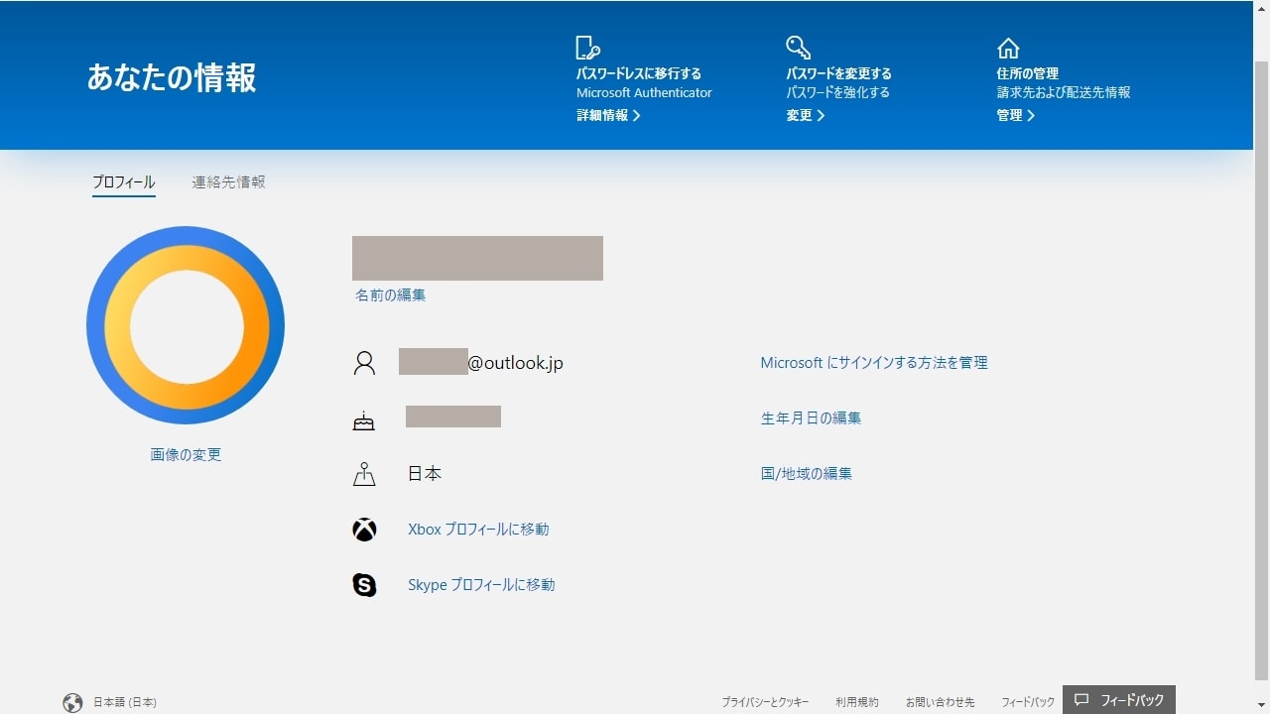
Task: Click 請求先および配送先情報 subtitle text
Action: (x=1064, y=92)
